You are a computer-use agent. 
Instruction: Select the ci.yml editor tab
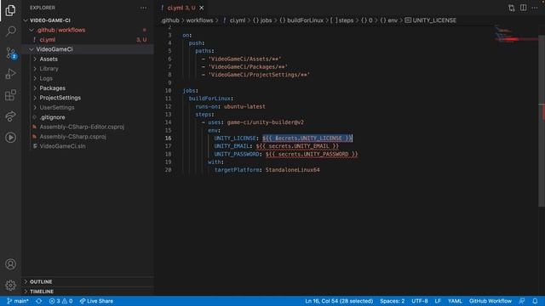(x=181, y=8)
